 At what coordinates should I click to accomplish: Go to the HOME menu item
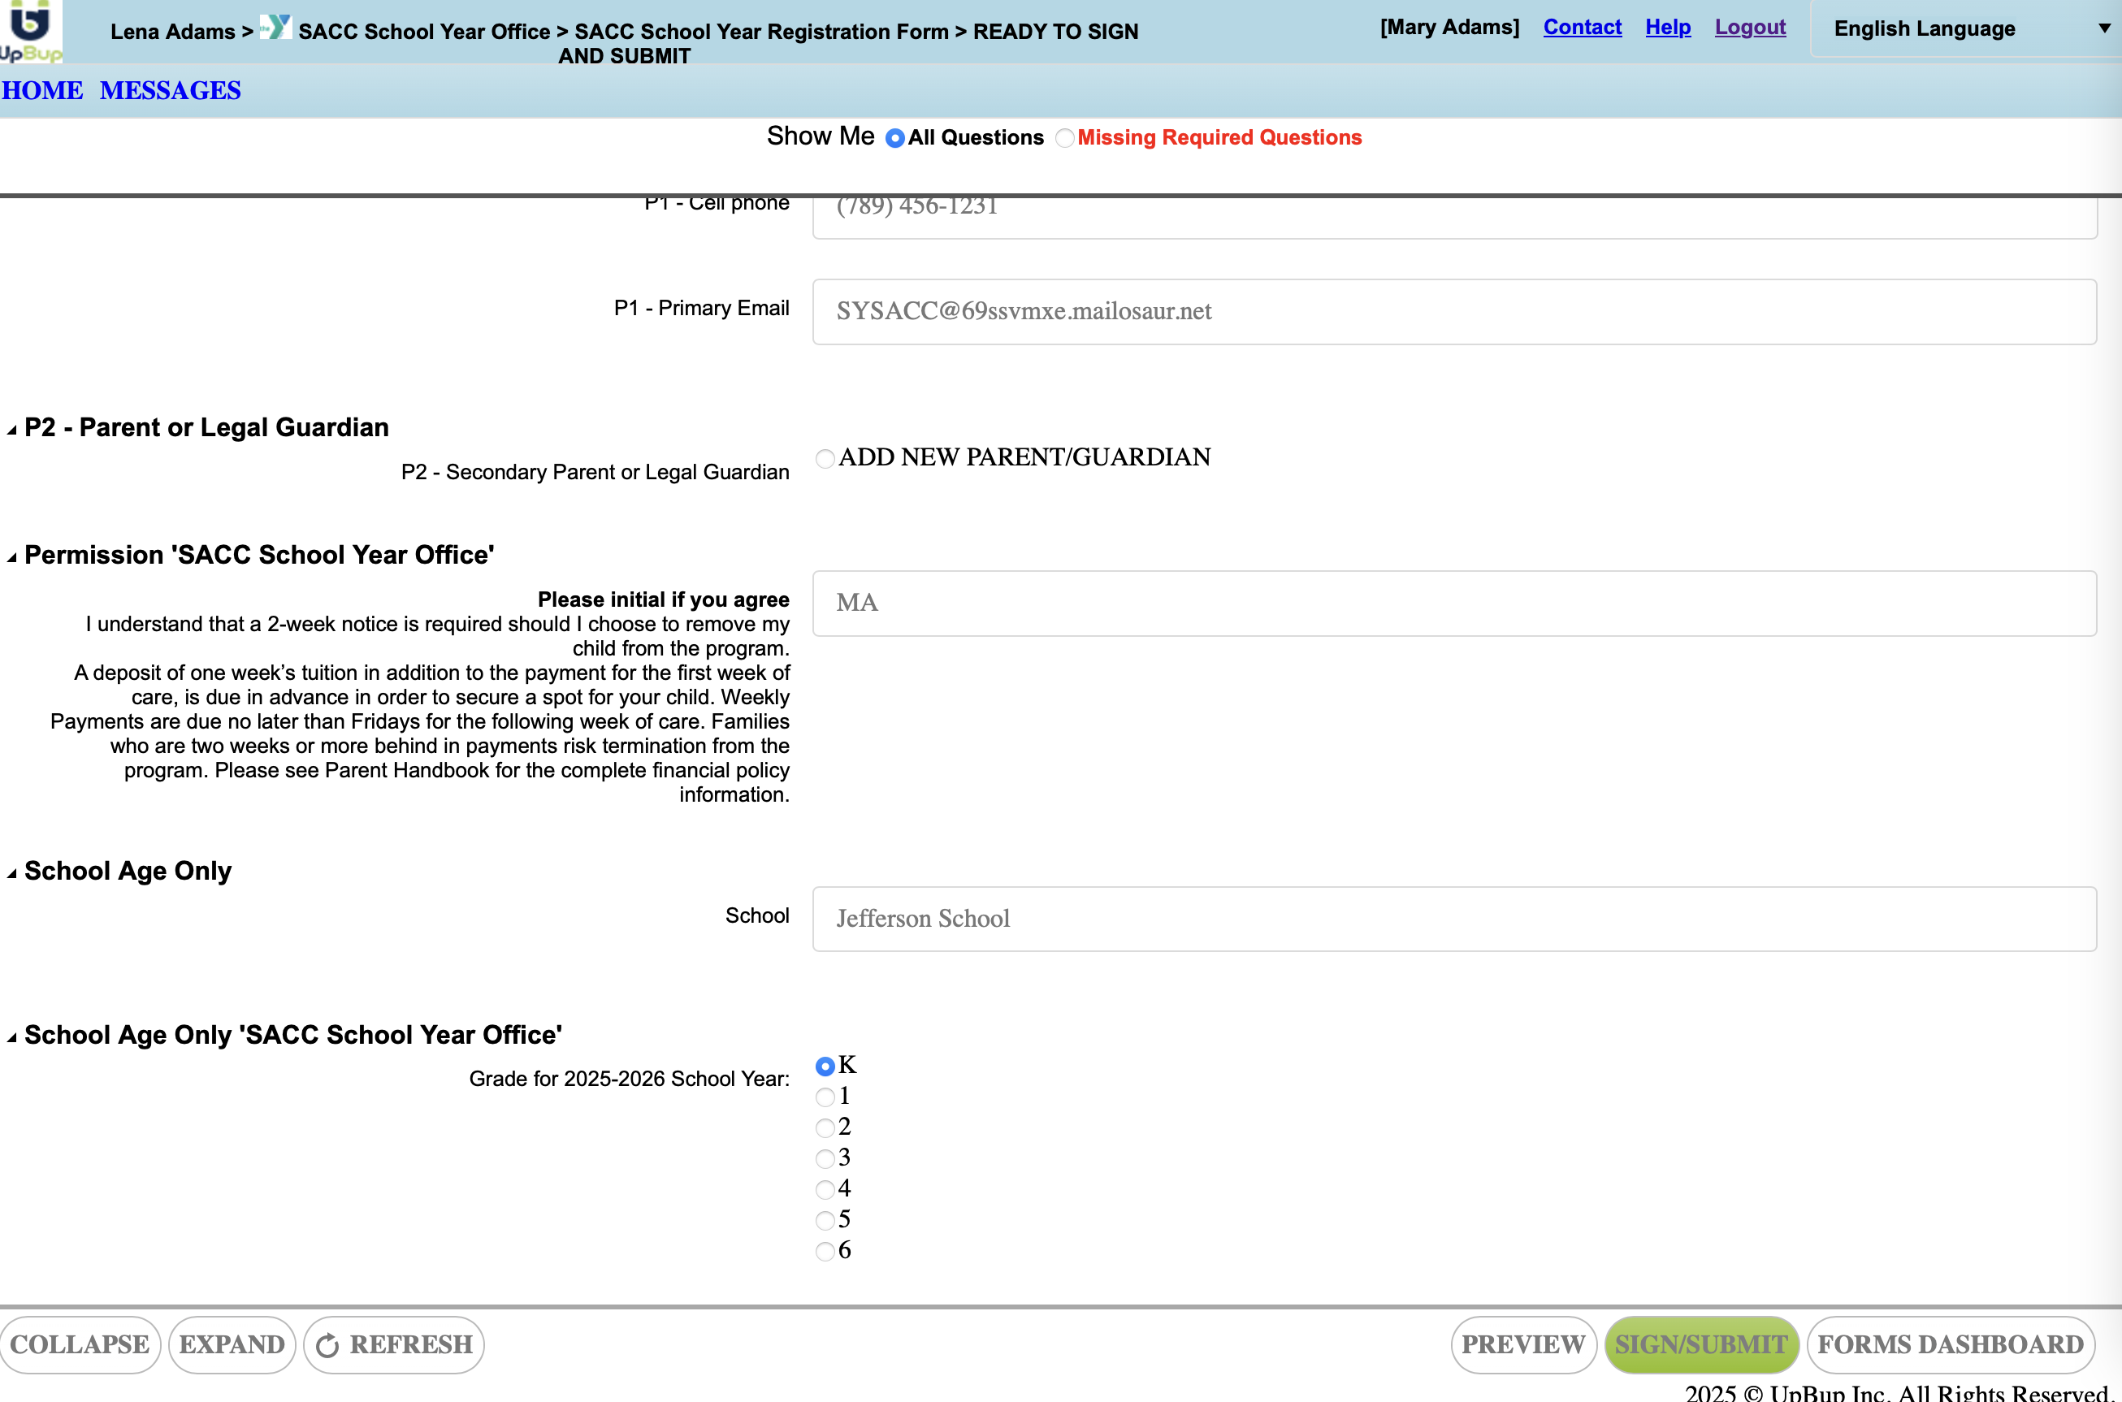click(x=42, y=90)
